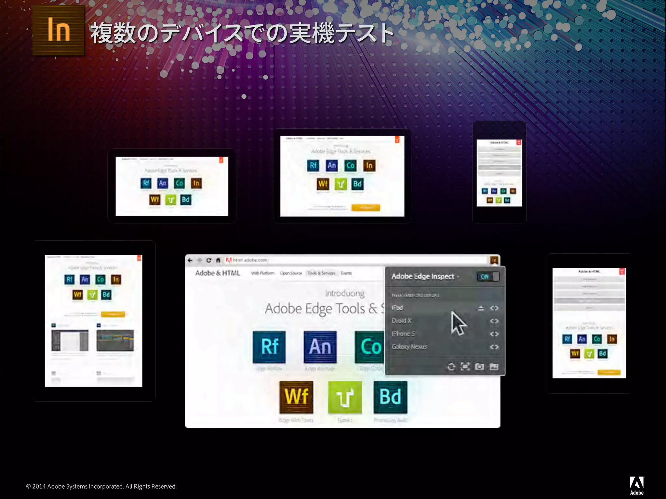The height and width of the screenshot is (499, 666).
Task: Open the Tools & Services menu item
Action: pos(322,273)
